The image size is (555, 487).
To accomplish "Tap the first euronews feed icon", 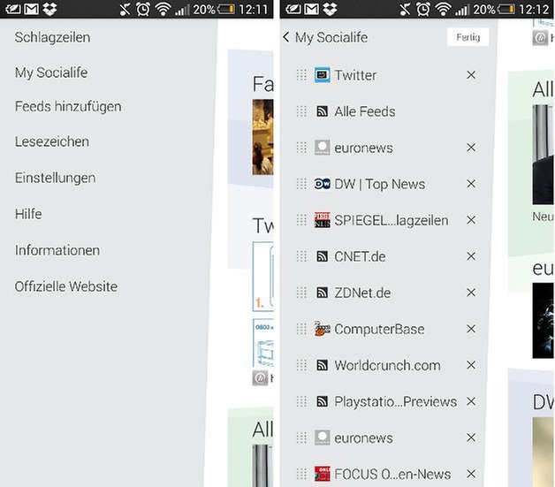I will tap(322, 148).
